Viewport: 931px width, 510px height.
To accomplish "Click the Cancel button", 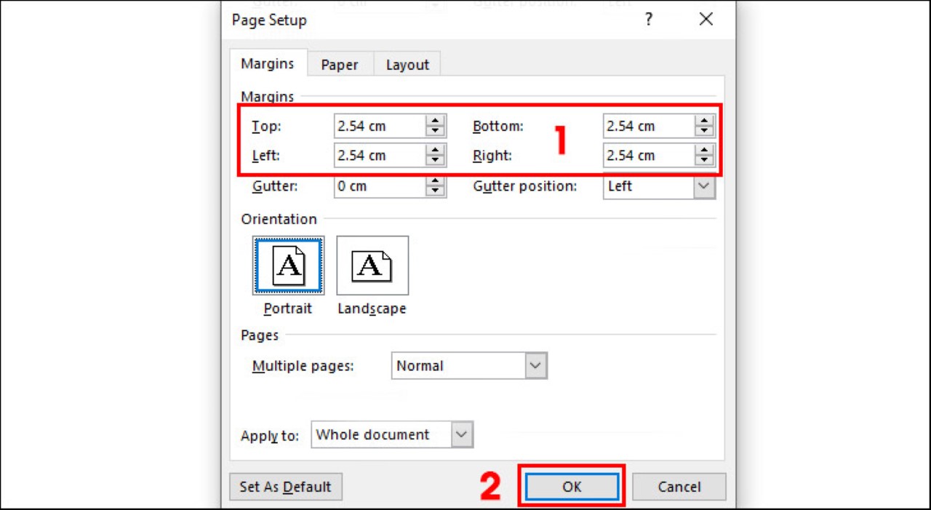I will click(679, 487).
